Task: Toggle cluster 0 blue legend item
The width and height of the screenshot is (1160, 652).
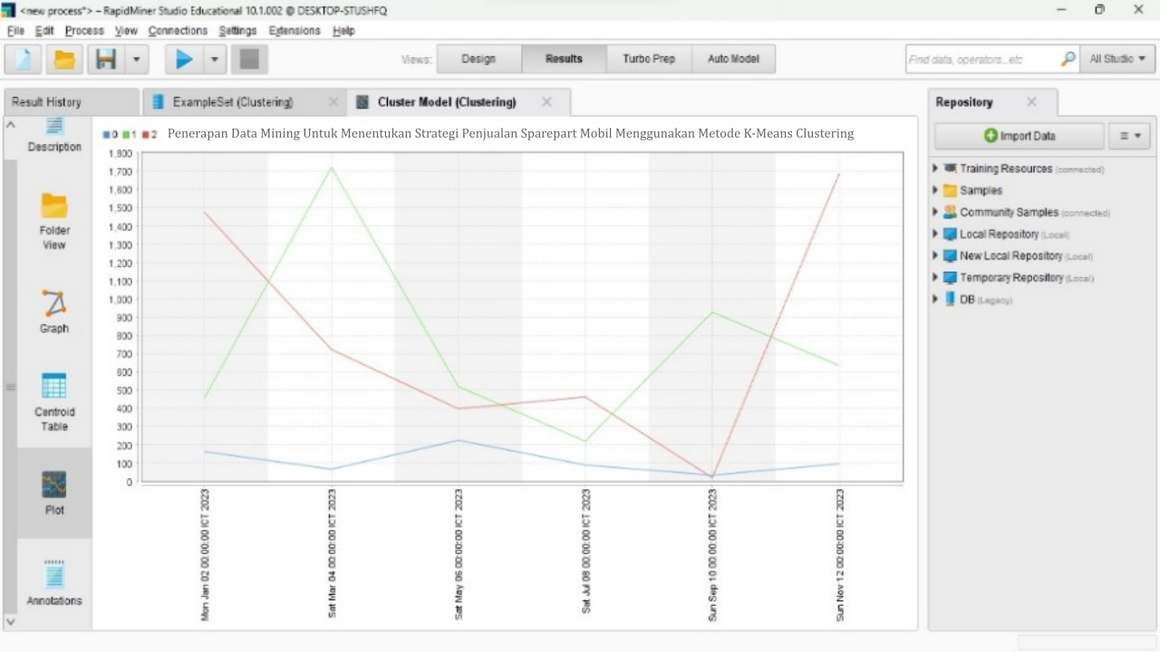Action: (x=110, y=135)
